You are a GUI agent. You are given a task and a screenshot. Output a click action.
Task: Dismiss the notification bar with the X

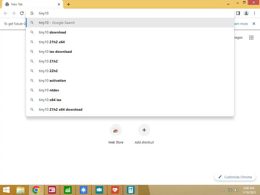point(254,24)
